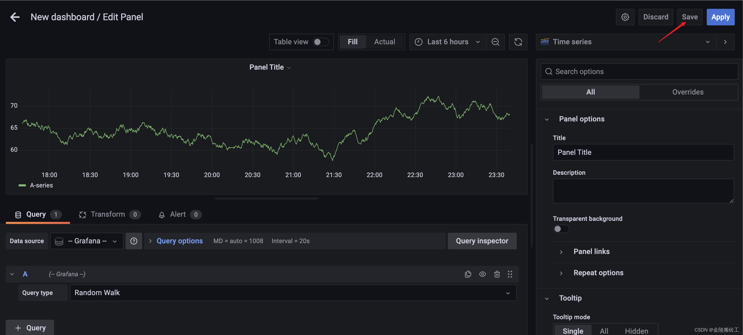Viewport: 743px width, 335px height.
Task: Toggle the Table view switch
Action: coord(321,42)
